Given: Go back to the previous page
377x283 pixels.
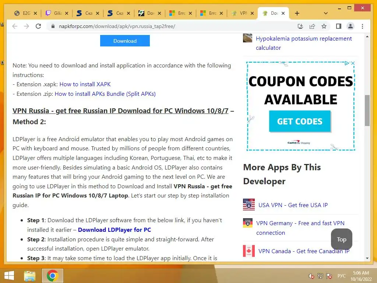Looking at the screenshot, I should (x=15, y=26).
